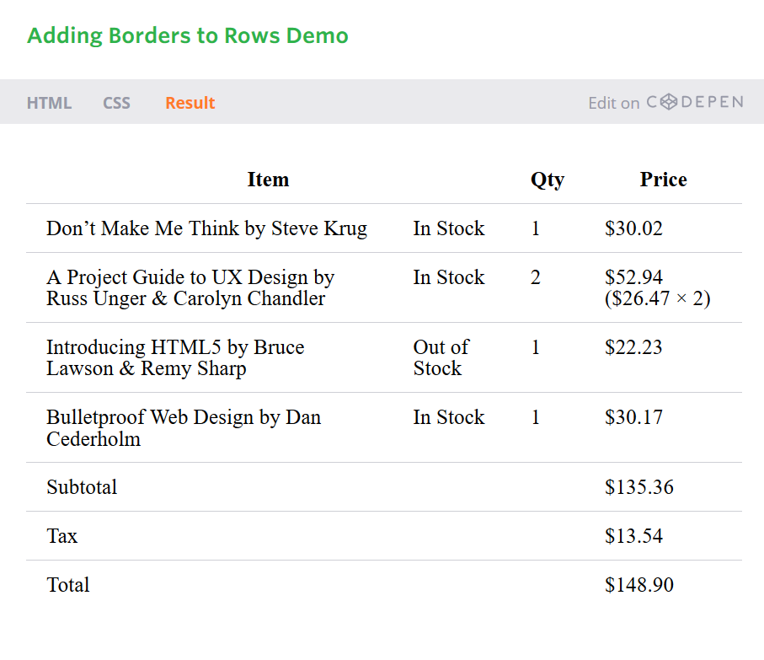Click the Qty column header

click(x=548, y=180)
